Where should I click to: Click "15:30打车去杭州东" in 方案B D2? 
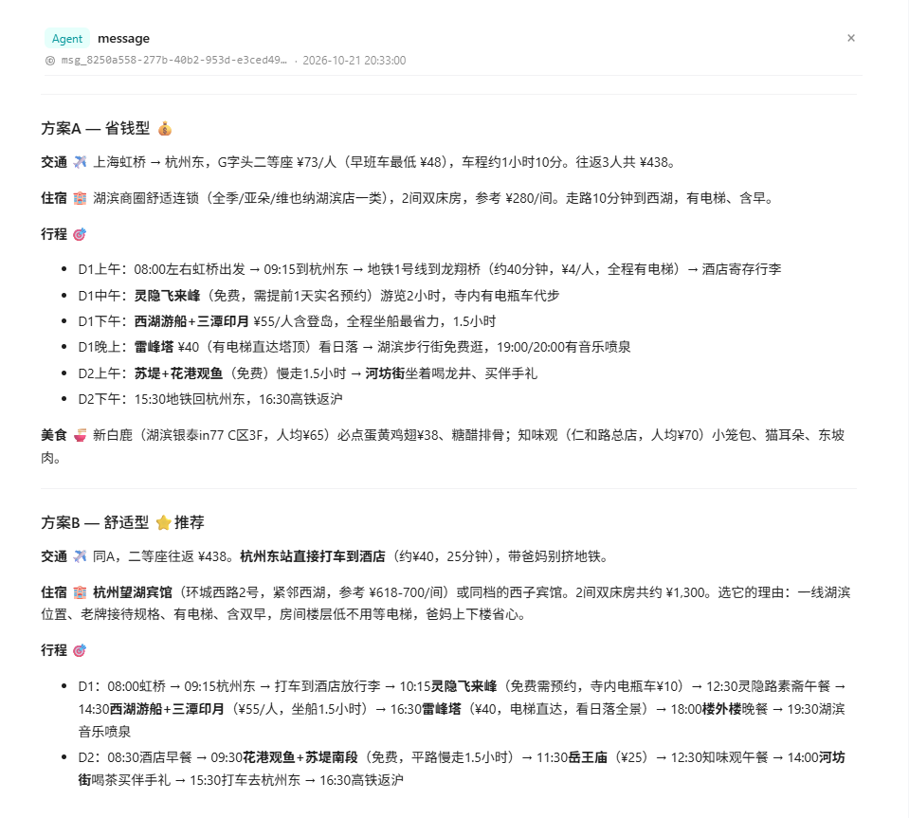pos(245,780)
